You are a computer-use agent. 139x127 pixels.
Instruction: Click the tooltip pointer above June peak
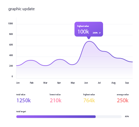tap(89, 38)
